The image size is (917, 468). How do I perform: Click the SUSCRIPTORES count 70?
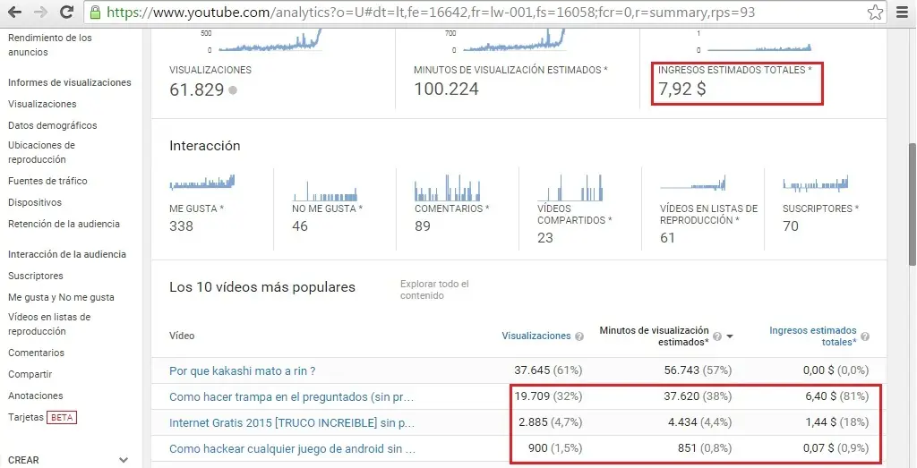point(791,226)
